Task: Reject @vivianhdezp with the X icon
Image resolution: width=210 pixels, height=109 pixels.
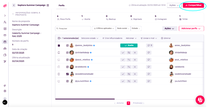Action: [135, 53]
